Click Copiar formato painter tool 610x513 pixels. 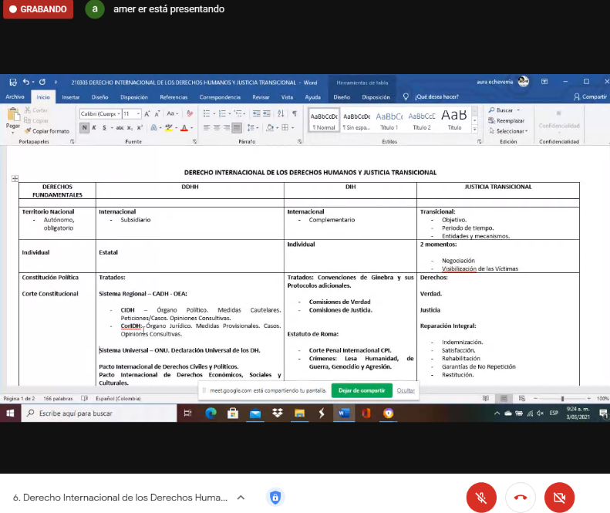(x=47, y=131)
